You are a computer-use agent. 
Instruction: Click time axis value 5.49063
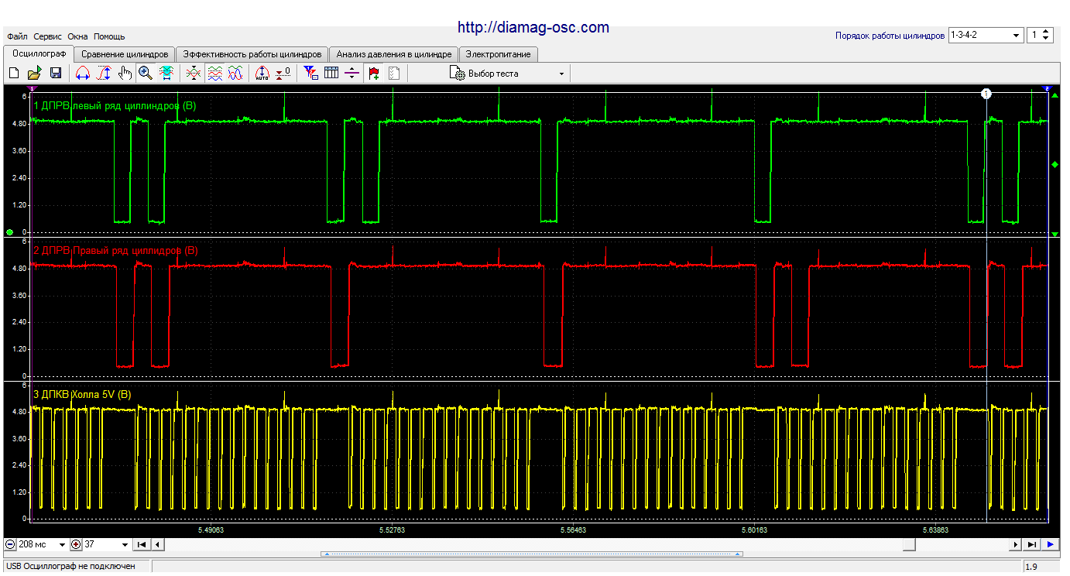pyautogui.click(x=210, y=530)
